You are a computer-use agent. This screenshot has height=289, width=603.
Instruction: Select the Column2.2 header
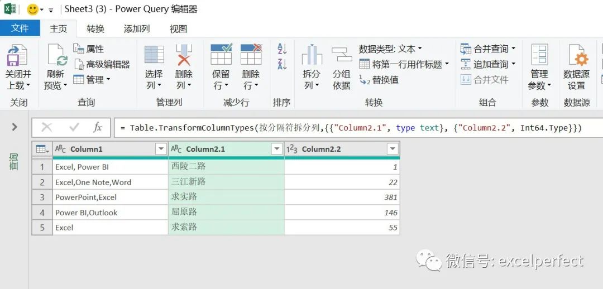[342, 149]
